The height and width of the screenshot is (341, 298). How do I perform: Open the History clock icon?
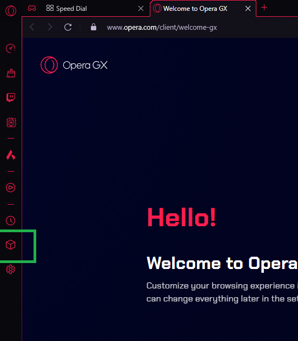(10, 220)
